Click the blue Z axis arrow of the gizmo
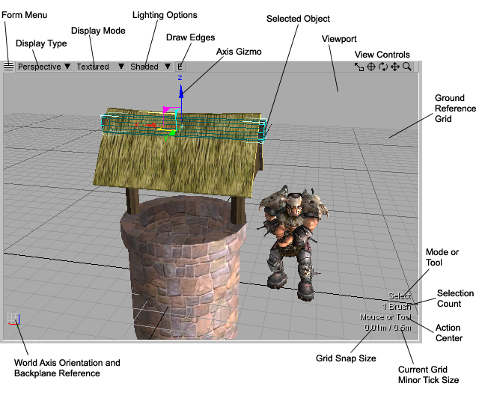Viewport: 479px width, 404px height. point(181,91)
